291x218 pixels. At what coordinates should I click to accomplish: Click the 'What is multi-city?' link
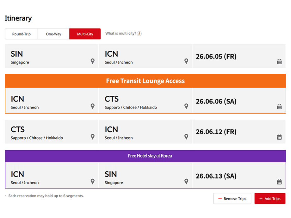tap(121, 34)
